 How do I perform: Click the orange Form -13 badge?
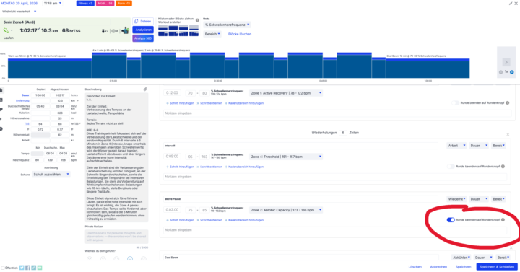click(x=123, y=4)
